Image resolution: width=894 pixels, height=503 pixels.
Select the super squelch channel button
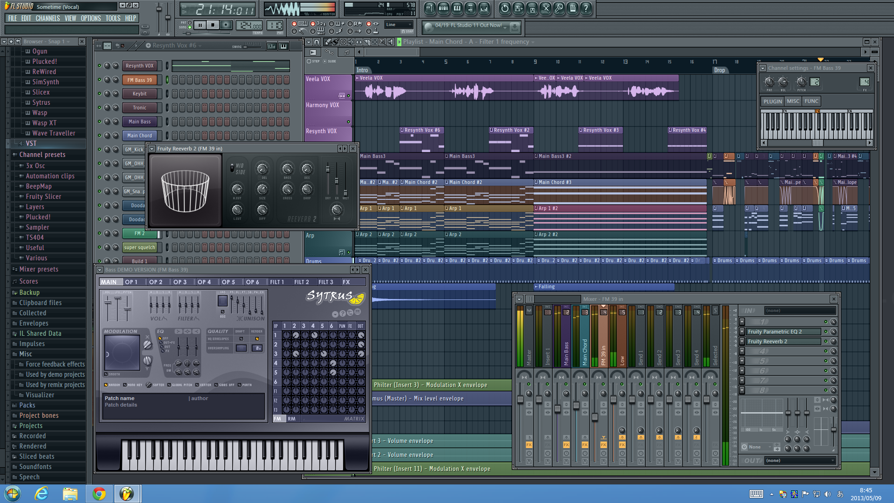coord(140,247)
